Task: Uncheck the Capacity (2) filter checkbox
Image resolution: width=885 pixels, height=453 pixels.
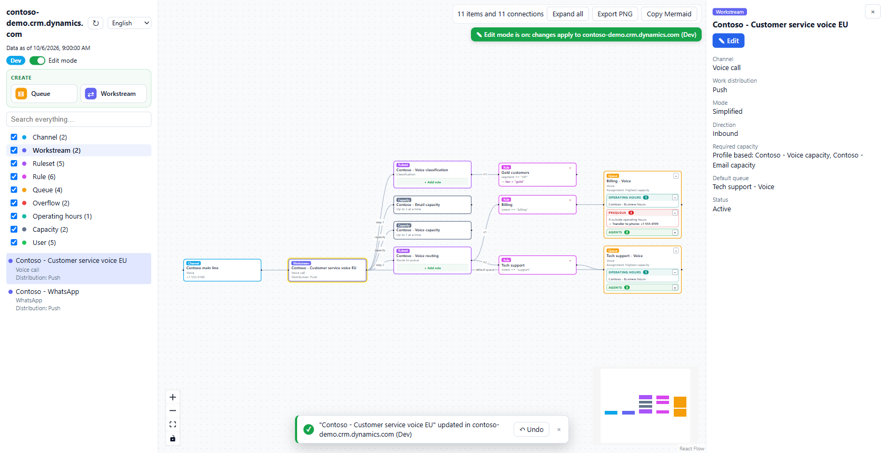Action: [14, 229]
